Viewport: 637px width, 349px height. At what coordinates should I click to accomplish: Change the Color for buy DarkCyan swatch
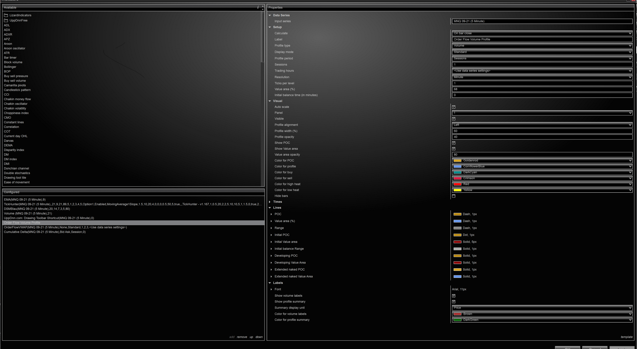tap(458, 173)
